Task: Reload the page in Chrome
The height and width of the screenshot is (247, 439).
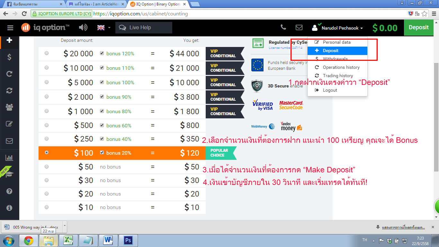Action: click(24, 14)
